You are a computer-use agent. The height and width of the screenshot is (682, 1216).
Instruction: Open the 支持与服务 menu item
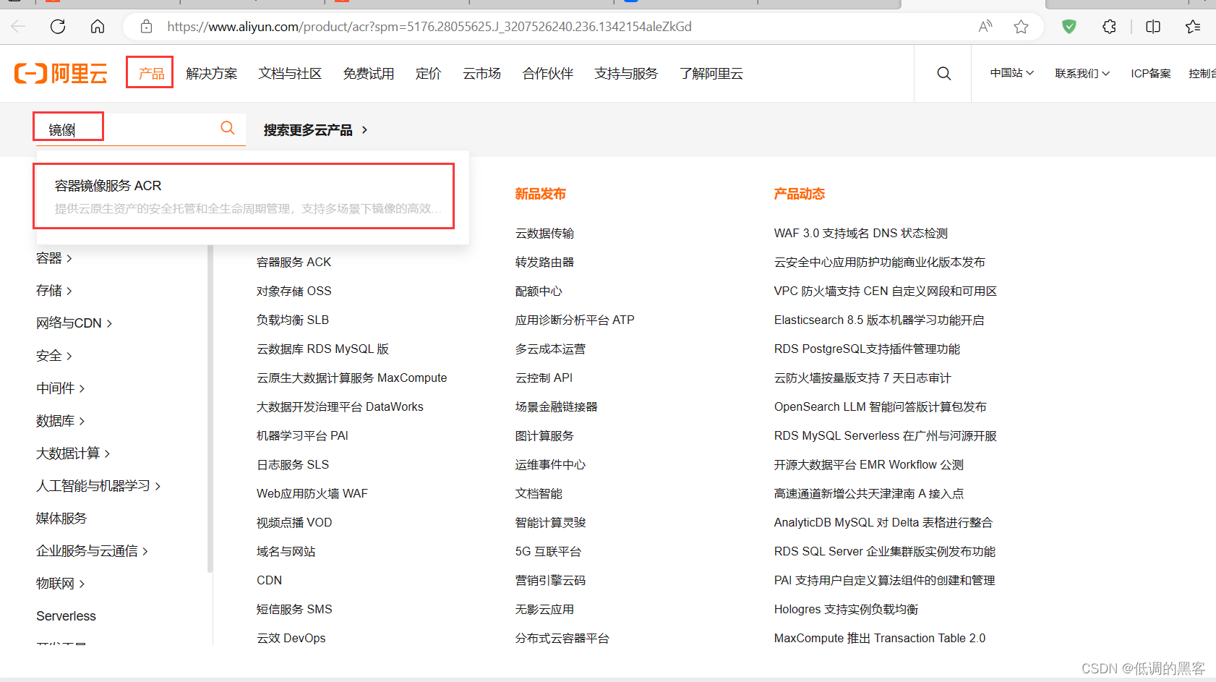click(626, 73)
